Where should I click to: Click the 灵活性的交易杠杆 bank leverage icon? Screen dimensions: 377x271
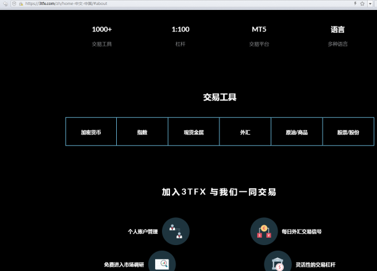click(x=277, y=261)
